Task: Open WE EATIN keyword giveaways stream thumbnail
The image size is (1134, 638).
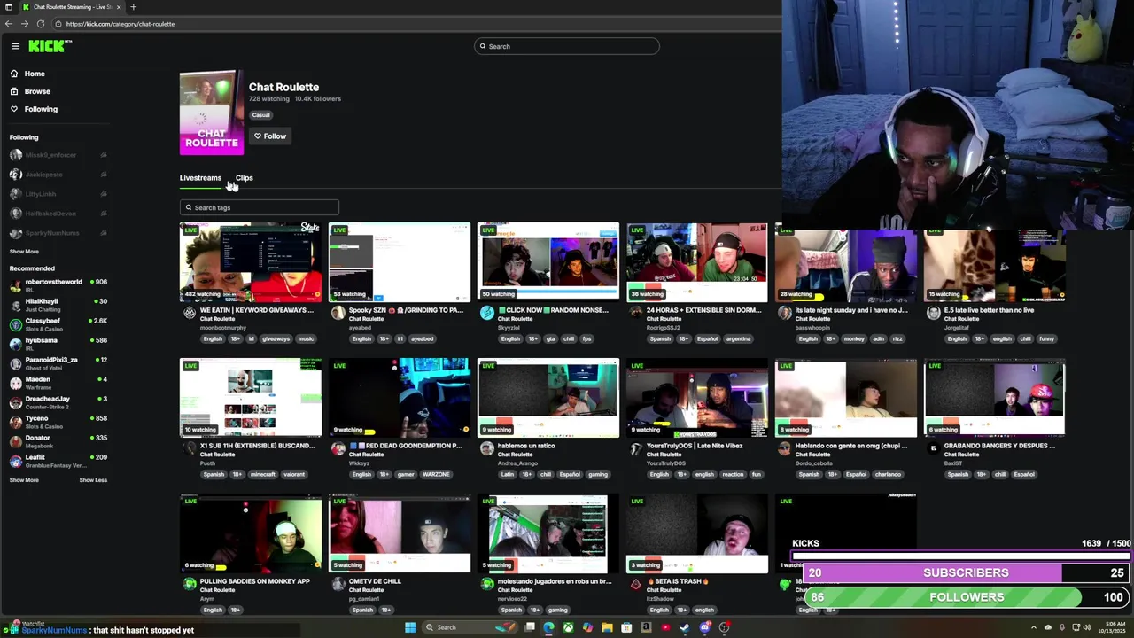Action: coord(251,262)
